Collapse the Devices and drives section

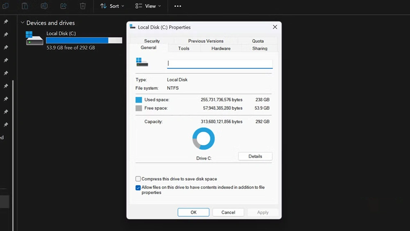click(23, 23)
